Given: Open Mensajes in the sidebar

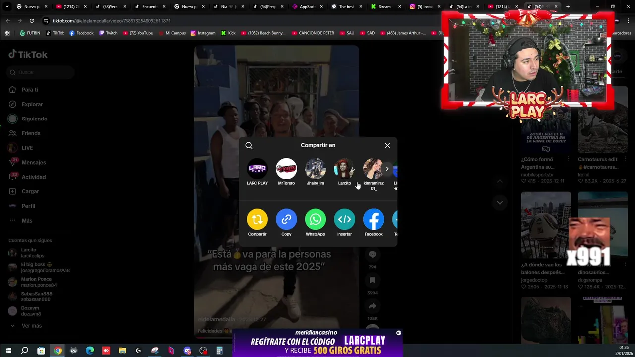Looking at the screenshot, I should point(34,163).
